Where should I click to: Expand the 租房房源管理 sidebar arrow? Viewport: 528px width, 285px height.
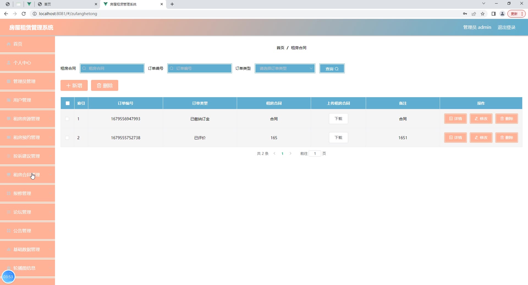51,119
